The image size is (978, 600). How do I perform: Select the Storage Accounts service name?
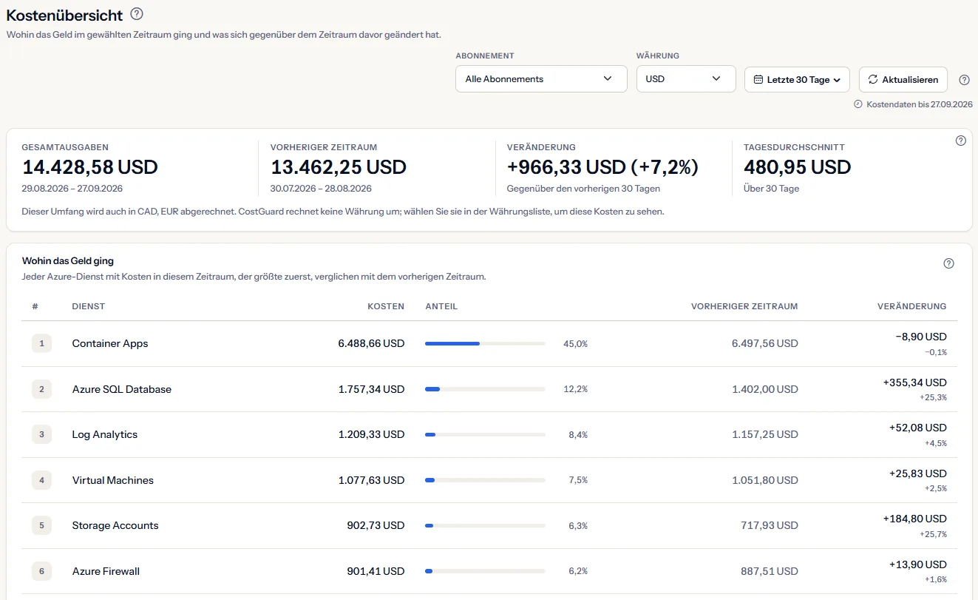(x=115, y=525)
